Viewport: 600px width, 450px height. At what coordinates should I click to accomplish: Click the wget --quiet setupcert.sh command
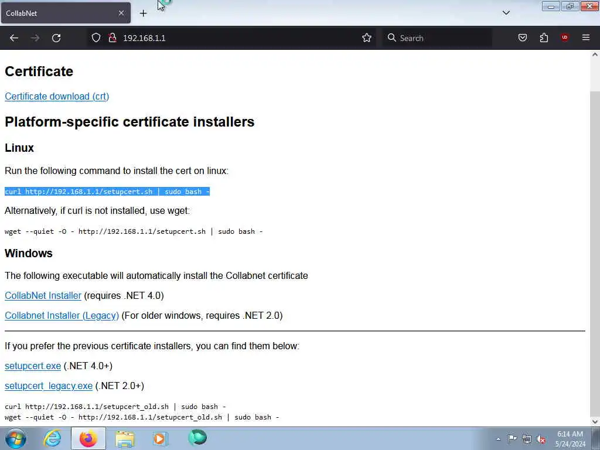tap(134, 231)
